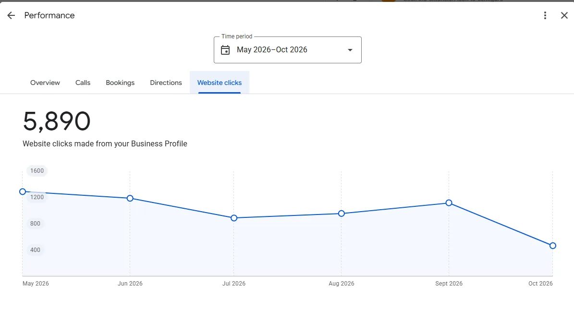Switch to the Calls tab
The width and height of the screenshot is (574, 310).
pos(83,83)
